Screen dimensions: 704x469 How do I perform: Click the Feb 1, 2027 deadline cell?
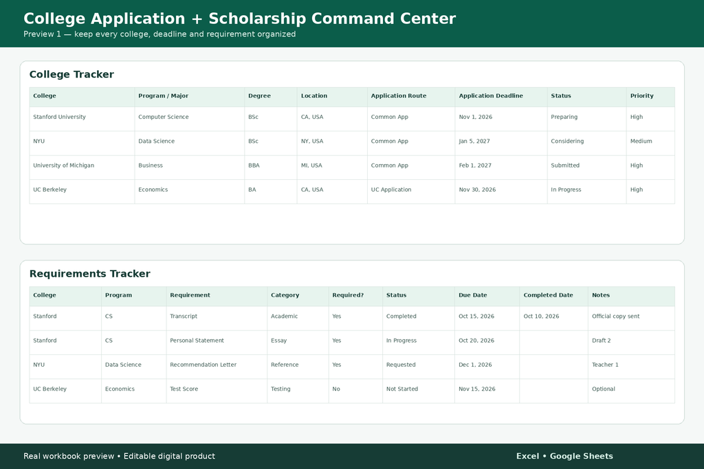(x=501, y=168)
